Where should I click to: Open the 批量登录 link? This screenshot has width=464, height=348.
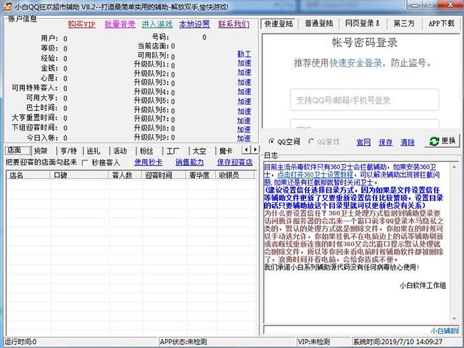pyautogui.click(x=120, y=24)
